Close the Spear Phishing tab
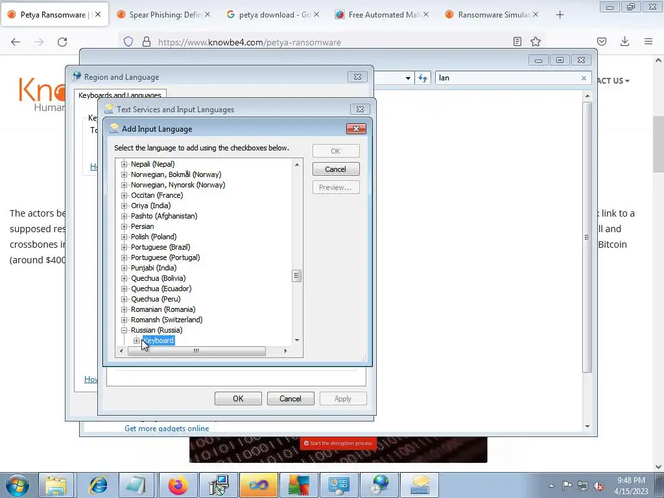664x498 pixels. (x=207, y=15)
